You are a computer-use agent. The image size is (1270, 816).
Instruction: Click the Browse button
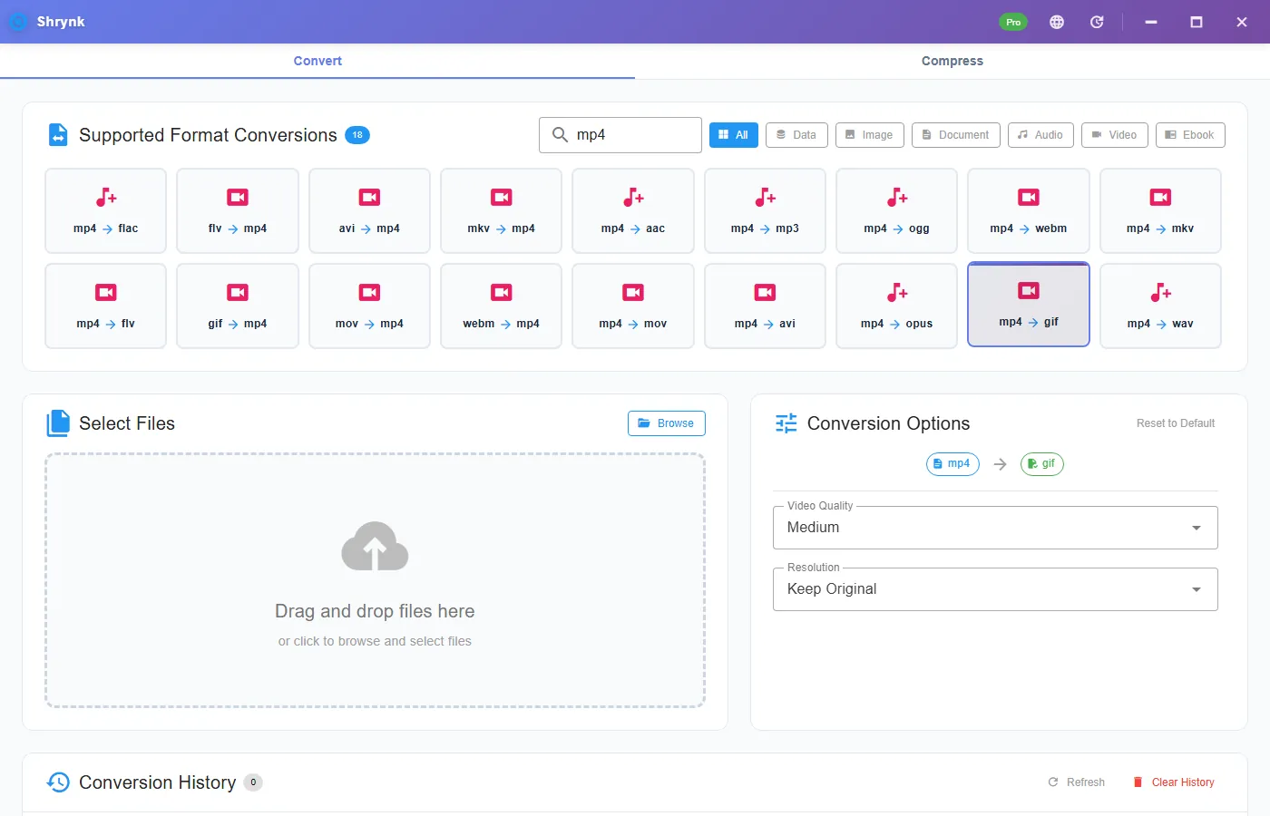(x=667, y=423)
